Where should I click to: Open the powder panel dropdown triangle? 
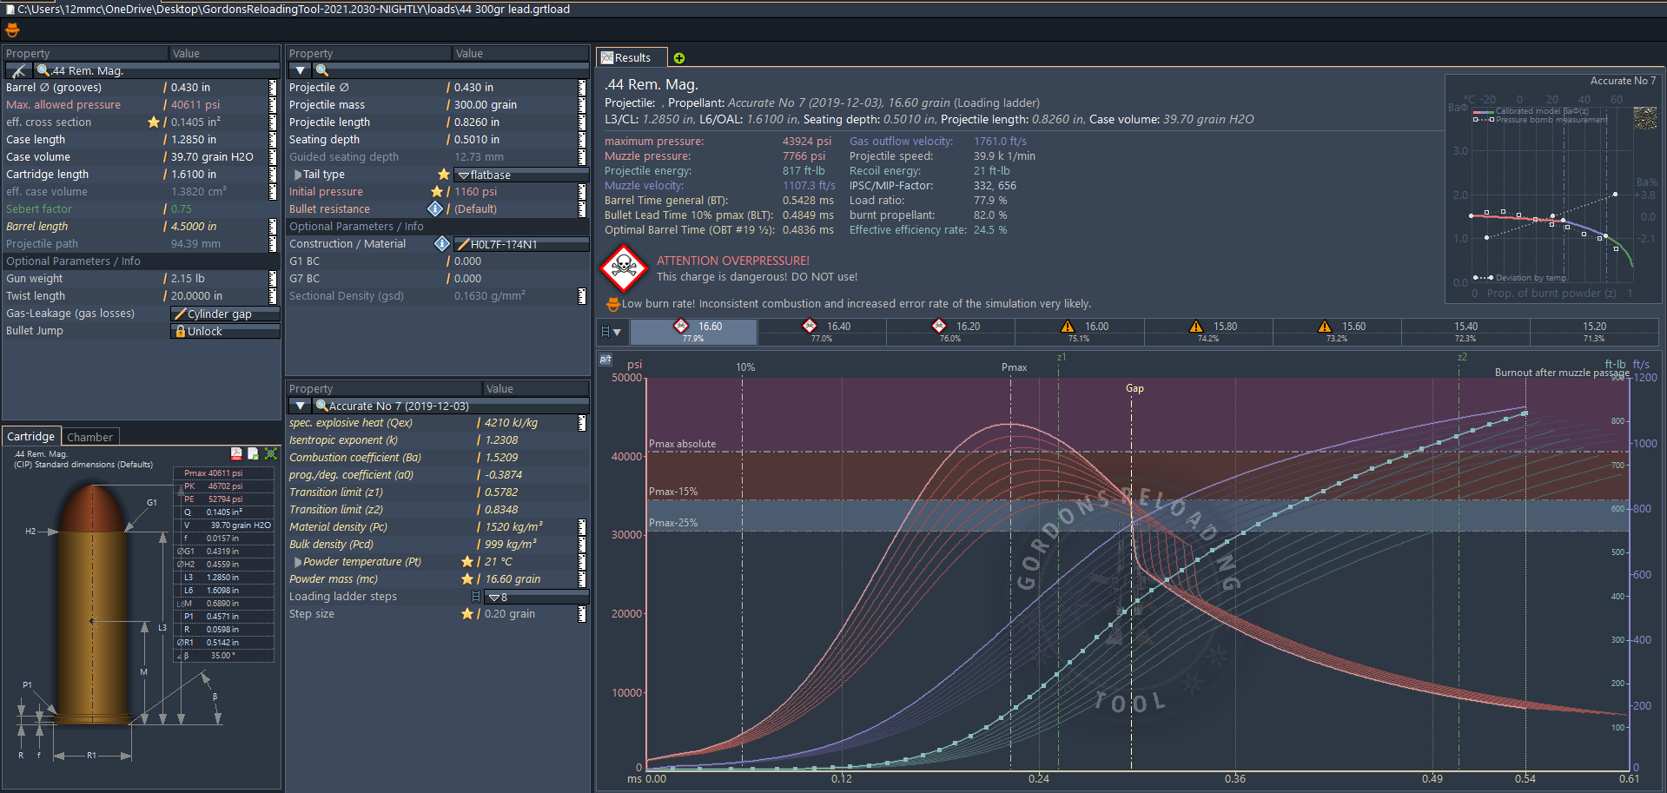pyautogui.click(x=301, y=406)
